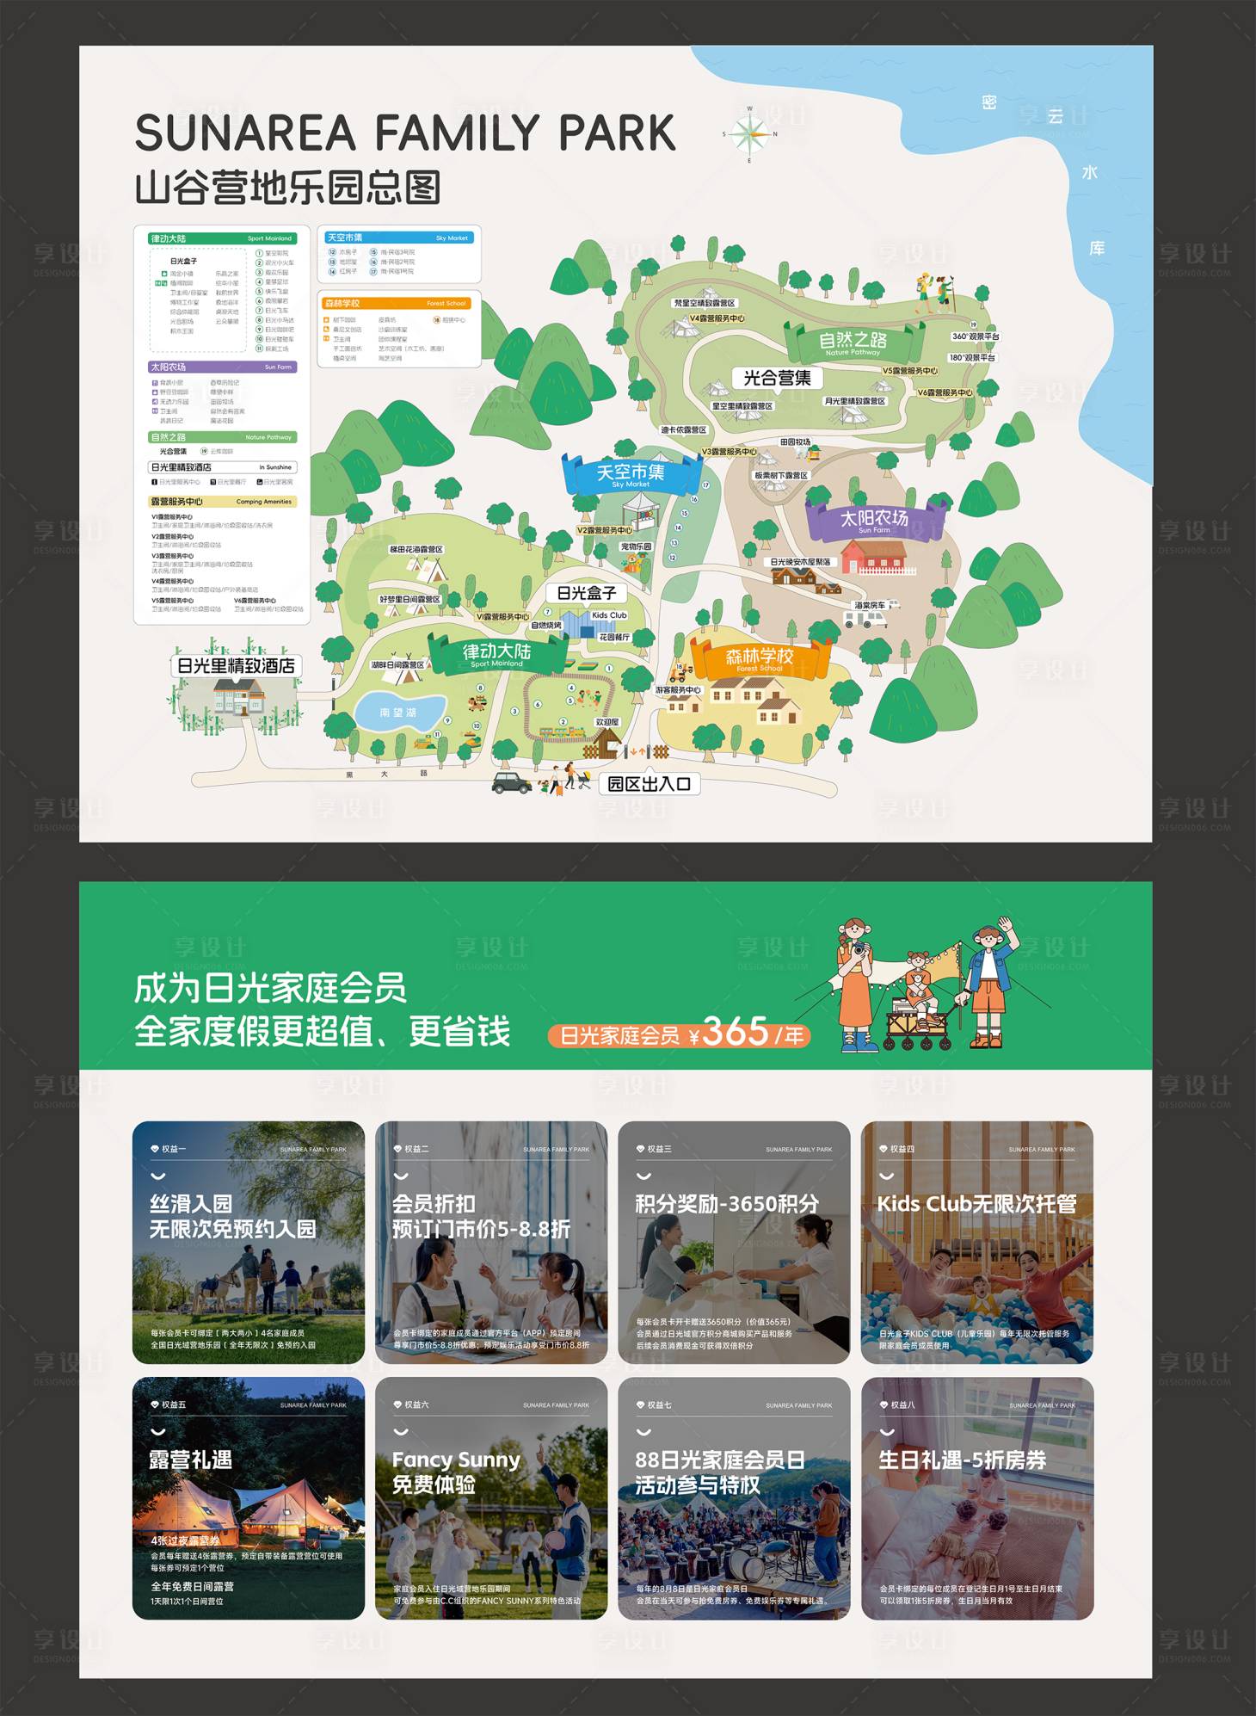Click the toy train on the oval track
The width and height of the screenshot is (1256, 1716).
pyautogui.click(x=563, y=734)
